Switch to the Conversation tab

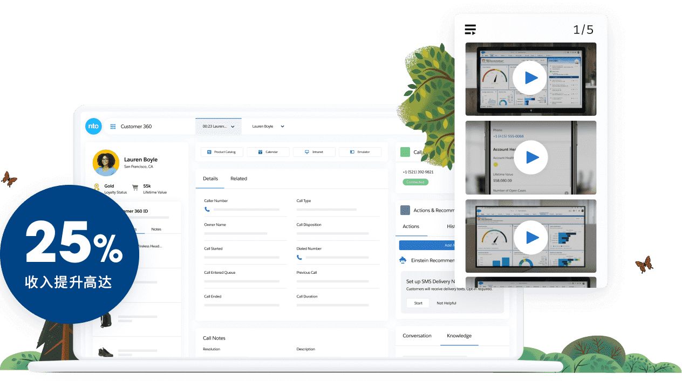(x=417, y=336)
